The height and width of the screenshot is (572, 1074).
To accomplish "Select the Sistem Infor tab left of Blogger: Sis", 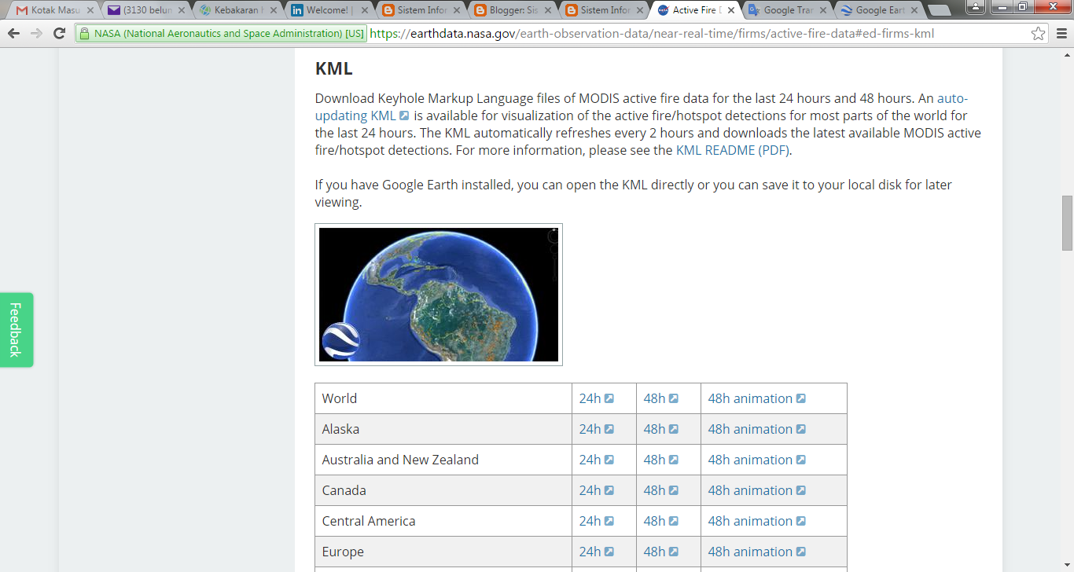I will point(420,11).
